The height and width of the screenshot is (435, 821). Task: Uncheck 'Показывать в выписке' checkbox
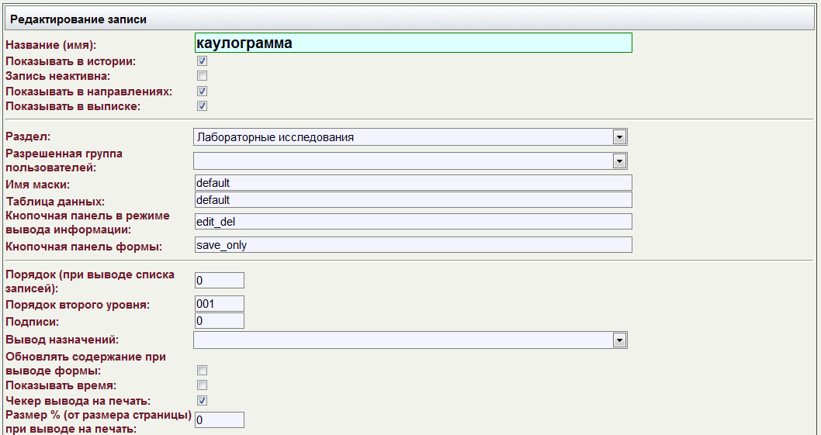202,106
